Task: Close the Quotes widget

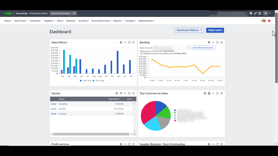Action: coord(134,93)
